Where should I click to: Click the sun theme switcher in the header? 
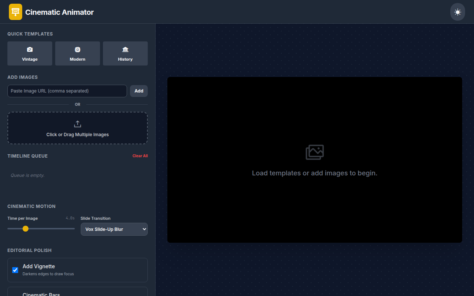457,11
